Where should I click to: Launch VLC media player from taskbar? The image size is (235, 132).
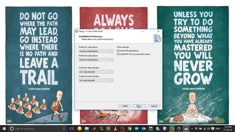click(115, 129)
